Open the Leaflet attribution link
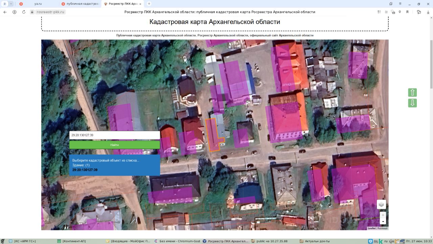The height and width of the screenshot is (244, 433). click(371, 228)
